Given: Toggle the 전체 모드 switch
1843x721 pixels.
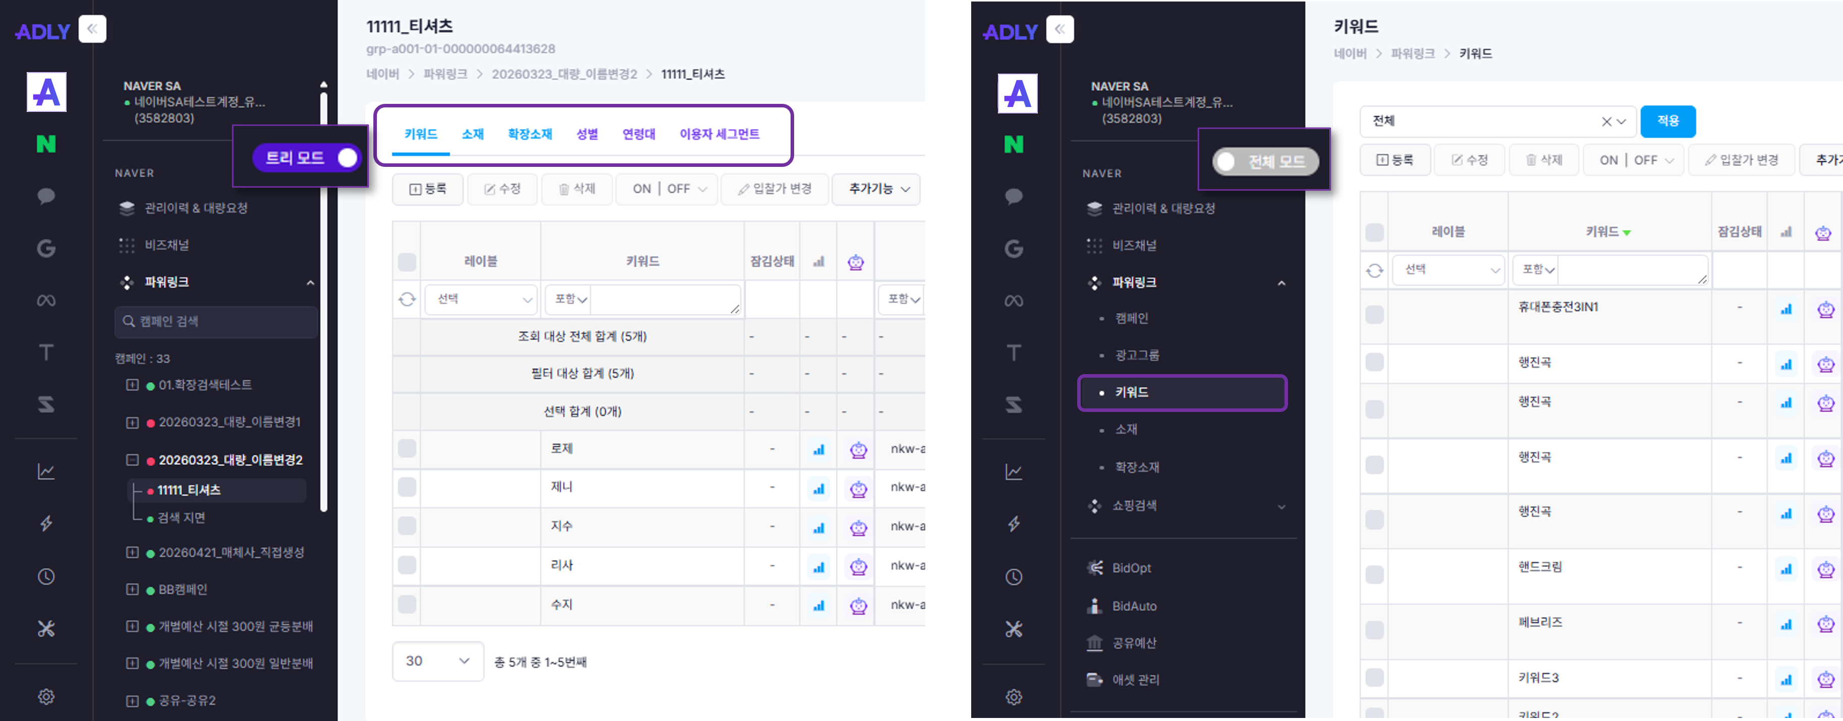Looking at the screenshot, I should [x=1265, y=162].
